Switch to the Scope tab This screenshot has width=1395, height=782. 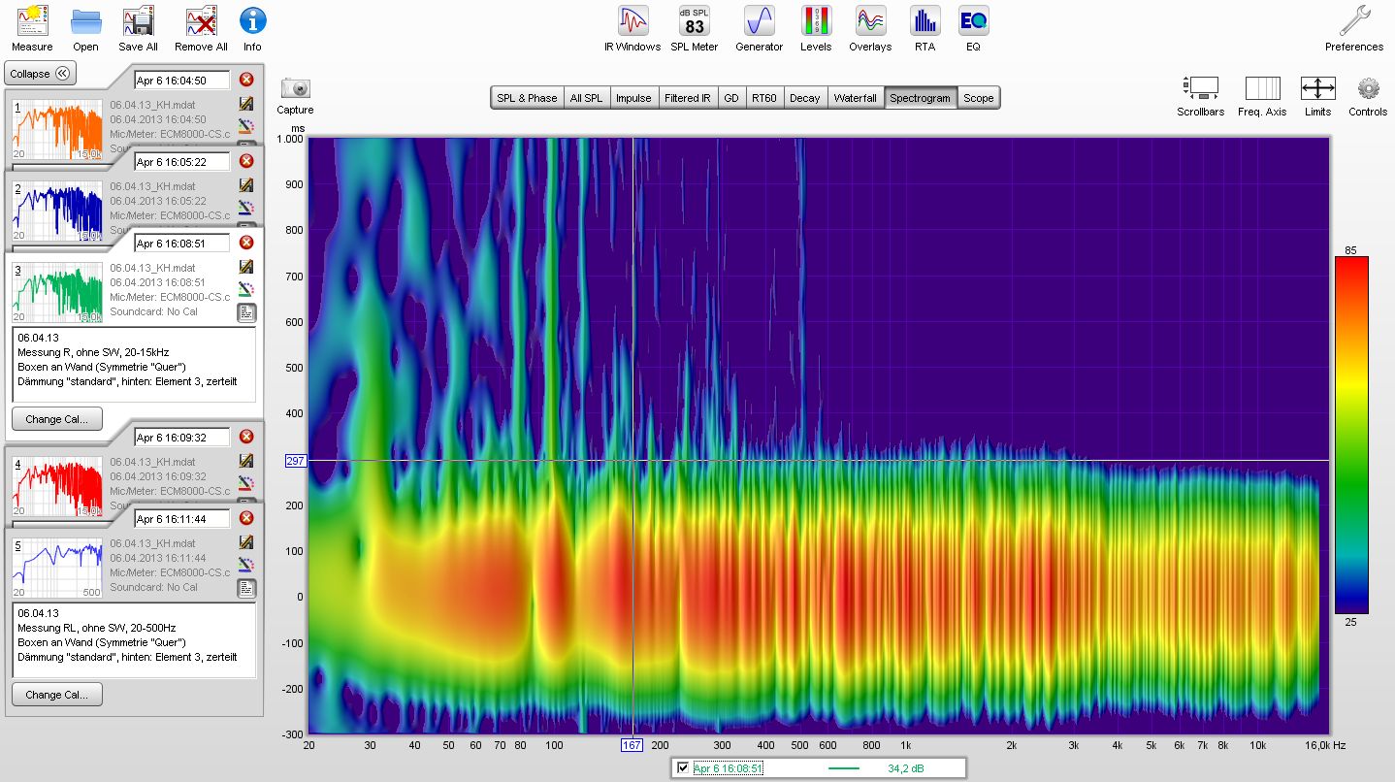(x=978, y=98)
